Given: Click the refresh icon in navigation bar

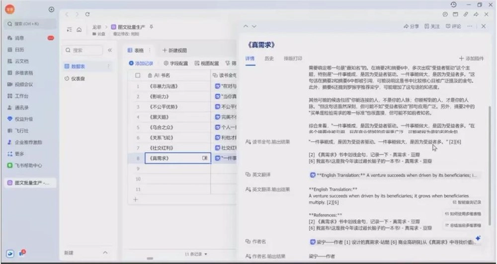Looking at the screenshot, I should point(87,14).
